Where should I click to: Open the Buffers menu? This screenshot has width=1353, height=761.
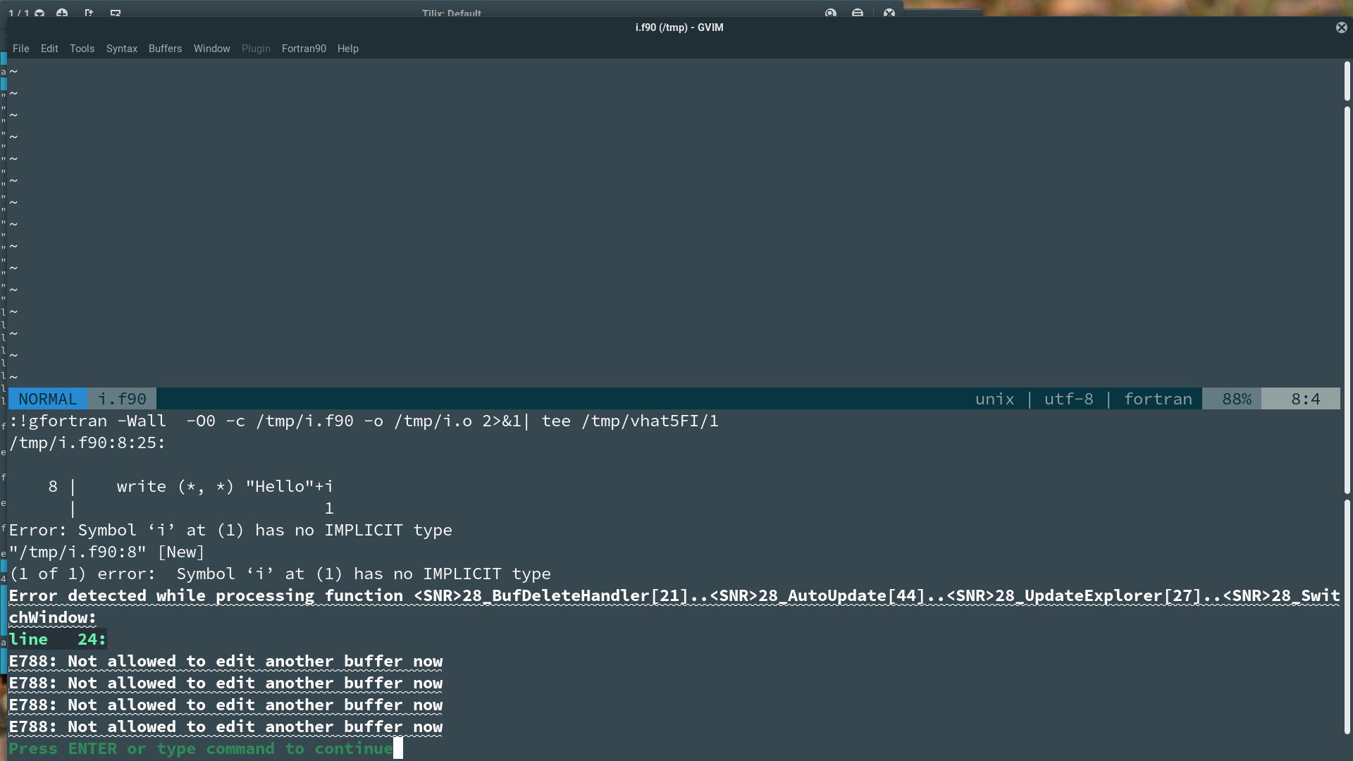point(166,49)
